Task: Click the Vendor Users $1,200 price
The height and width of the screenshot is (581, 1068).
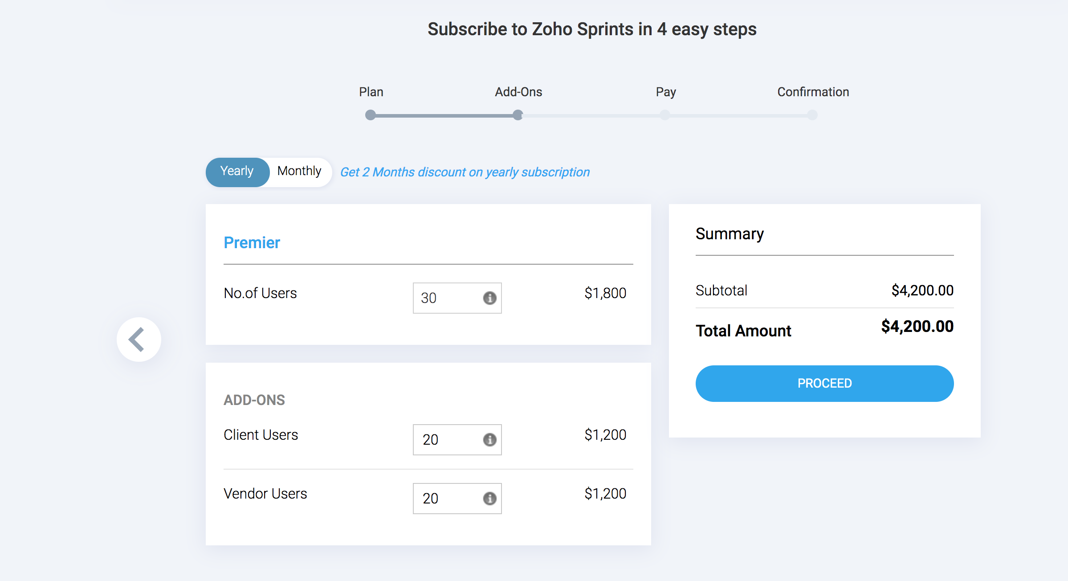Action: (x=605, y=494)
